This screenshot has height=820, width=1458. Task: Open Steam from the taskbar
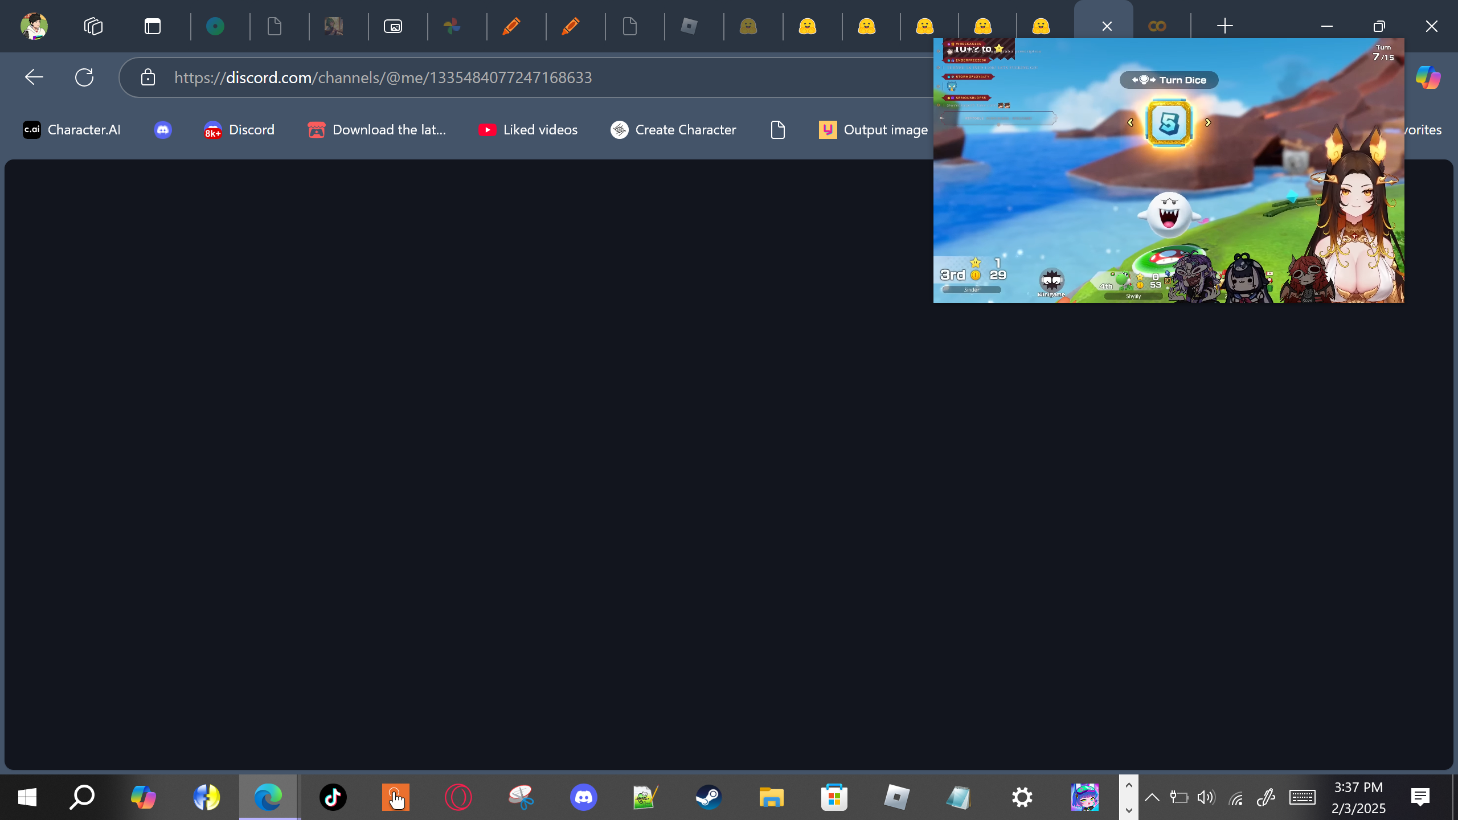pos(709,797)
